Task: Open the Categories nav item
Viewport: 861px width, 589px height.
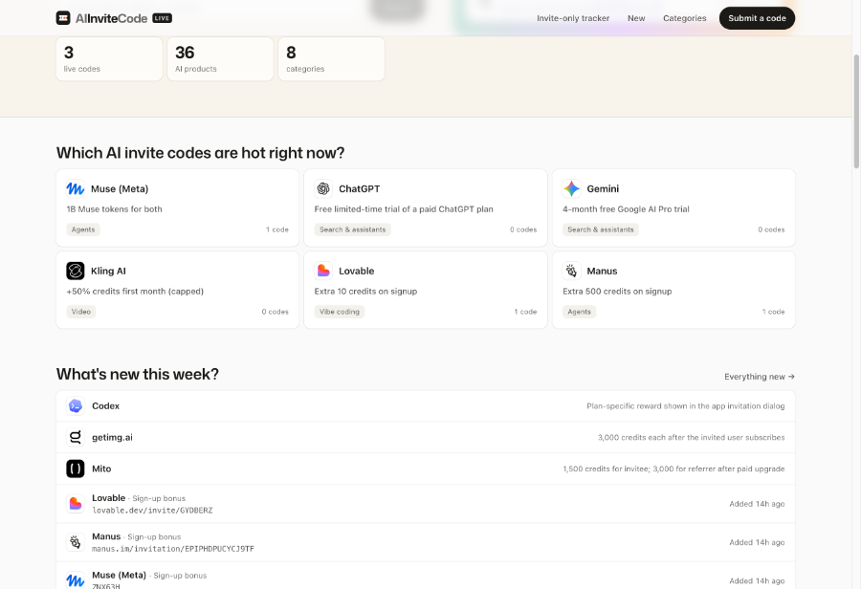Action: pos(684,18)
